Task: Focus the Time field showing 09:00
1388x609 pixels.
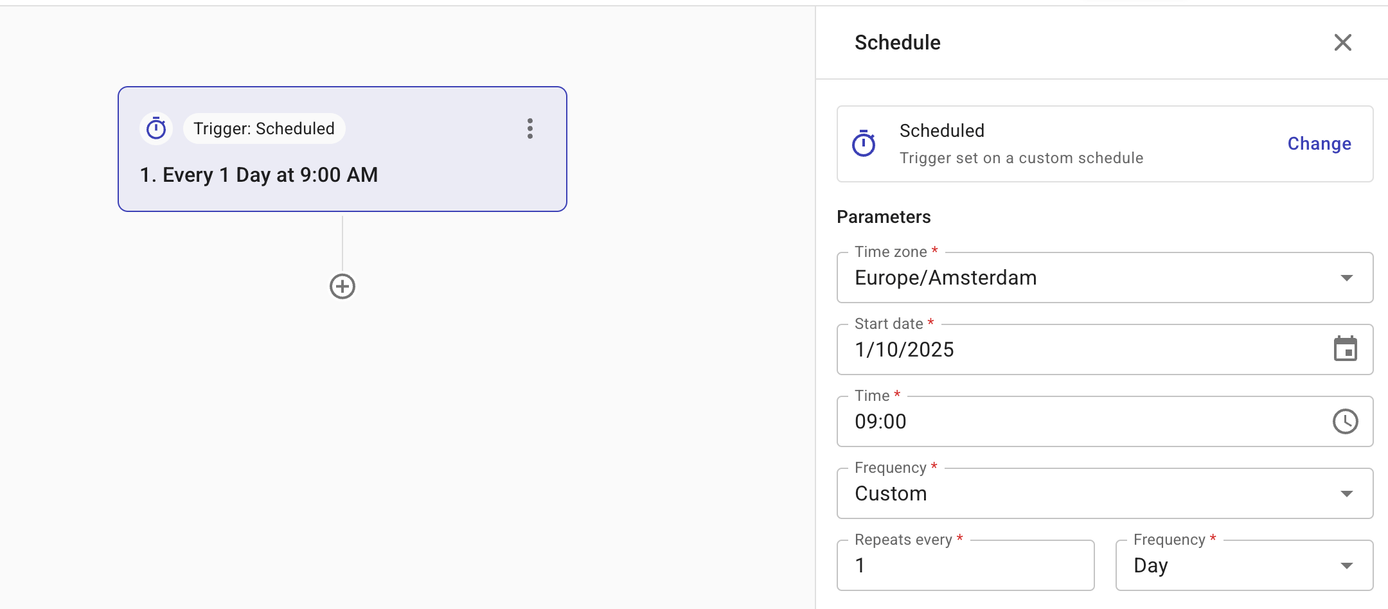Action: tap(1080, 421)
